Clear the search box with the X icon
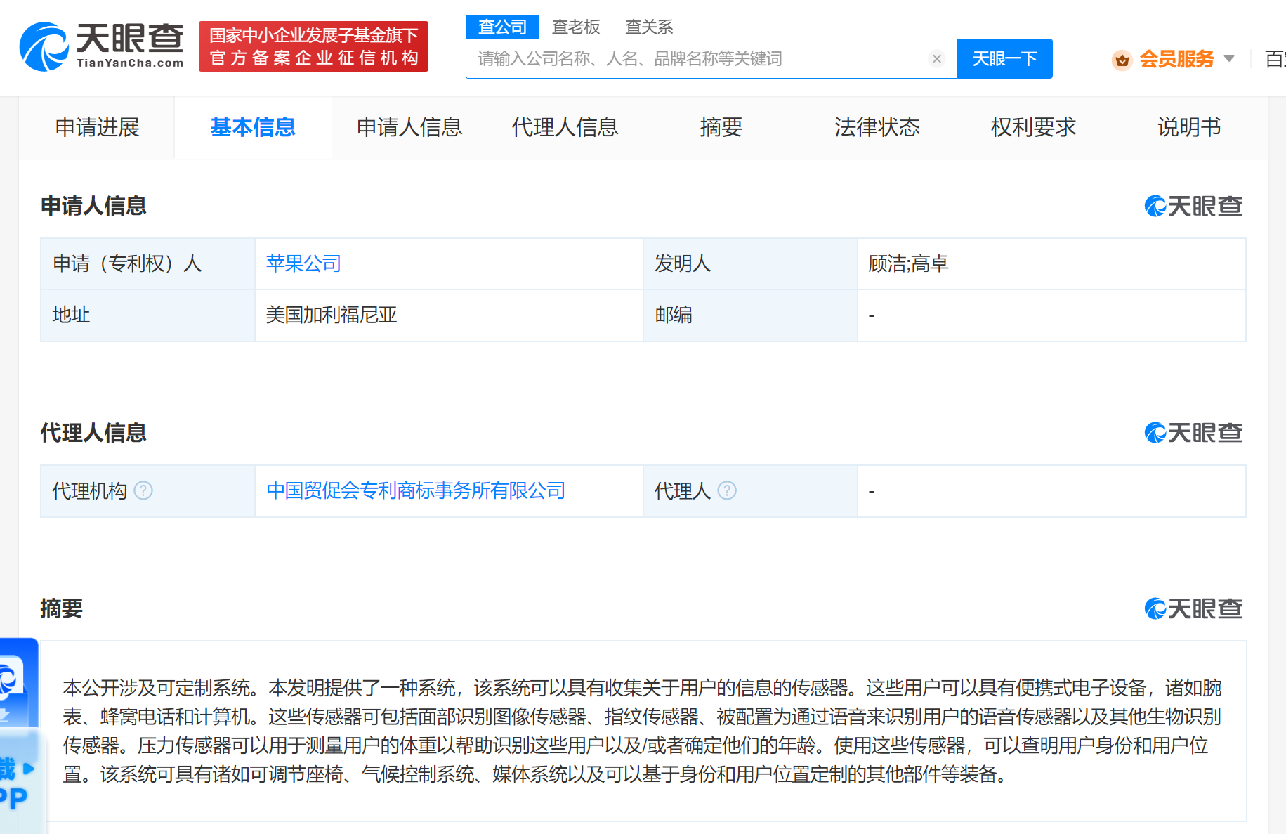Viewport: 1286px width, 834px height. pyautogui.click(x=936, y=59)
